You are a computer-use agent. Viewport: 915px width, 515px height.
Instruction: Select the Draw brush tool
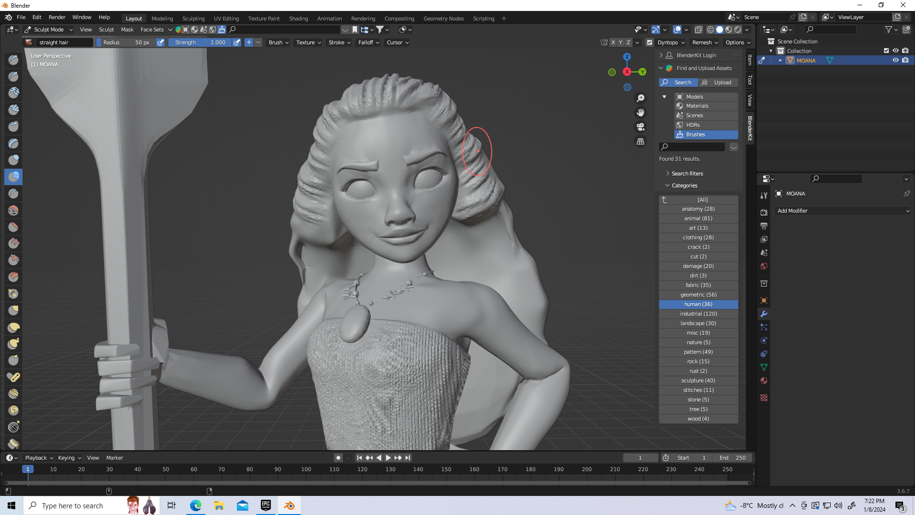(x=13, y=60)
